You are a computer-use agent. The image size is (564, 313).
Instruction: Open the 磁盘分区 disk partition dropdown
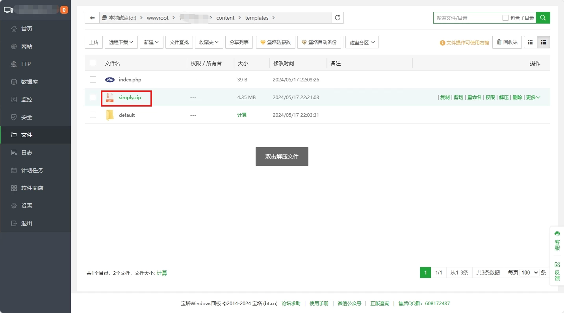pos(362,42)
